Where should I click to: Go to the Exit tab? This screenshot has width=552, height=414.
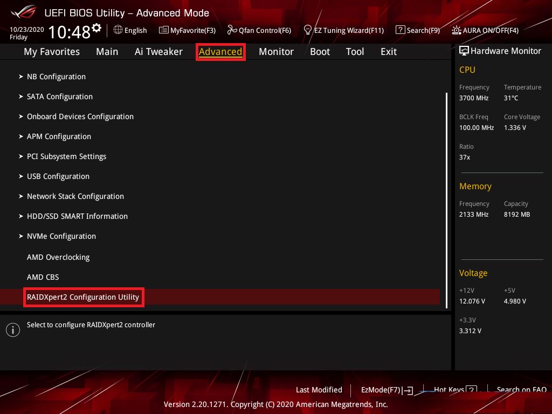pyautogui.click(x=389, y=52)
